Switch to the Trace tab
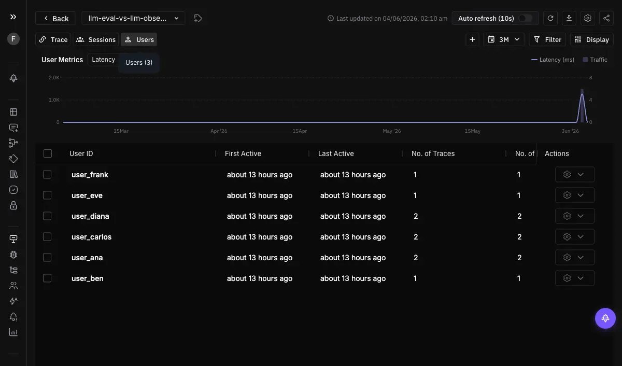 click(x=53, y=39)
